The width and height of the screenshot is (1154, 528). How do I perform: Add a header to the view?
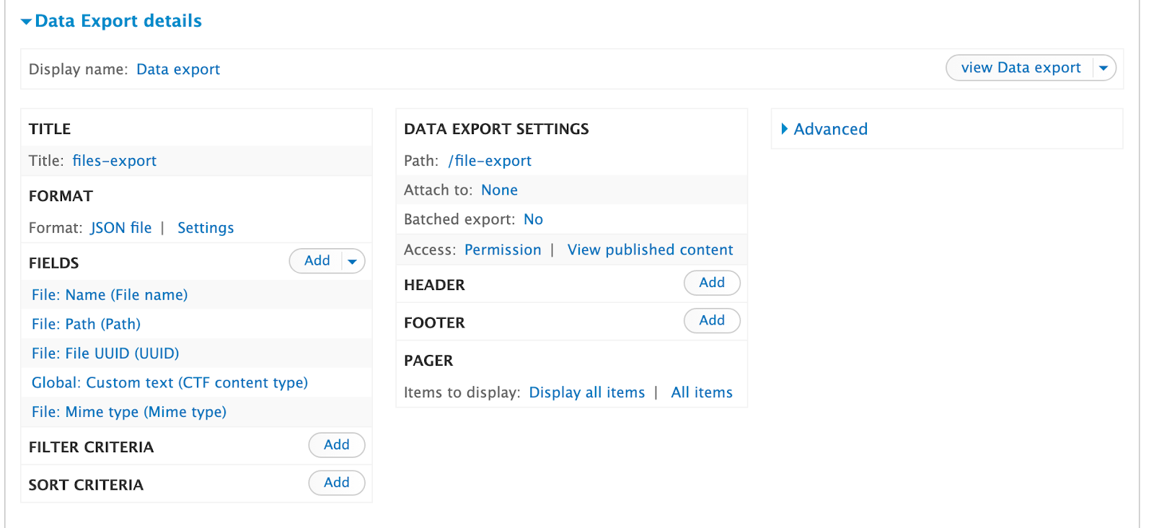tap(711, 283)
